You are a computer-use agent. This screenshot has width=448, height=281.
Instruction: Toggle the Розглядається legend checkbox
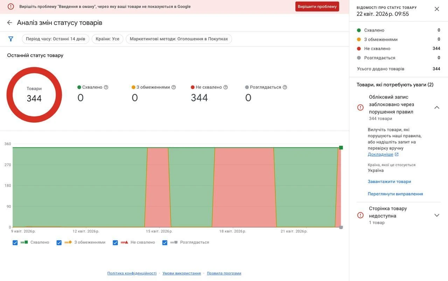165,242
